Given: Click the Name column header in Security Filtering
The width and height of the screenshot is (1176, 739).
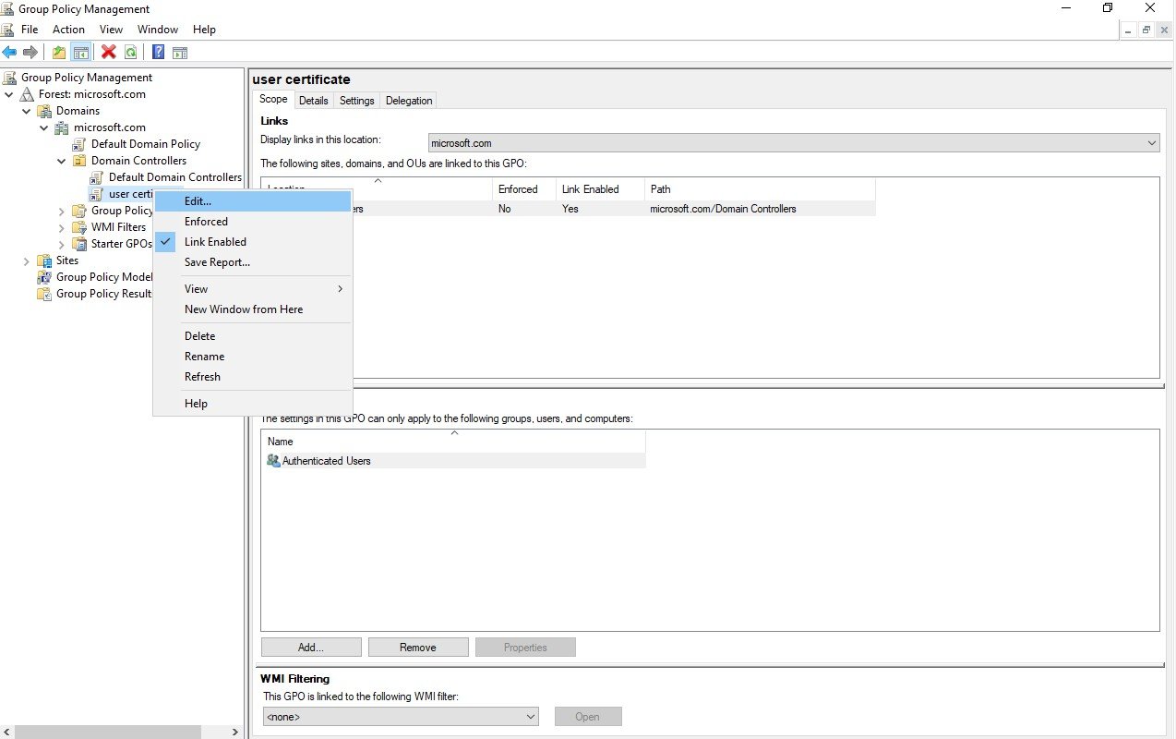Looking at the screenshot, I should (x=453, y=442).
